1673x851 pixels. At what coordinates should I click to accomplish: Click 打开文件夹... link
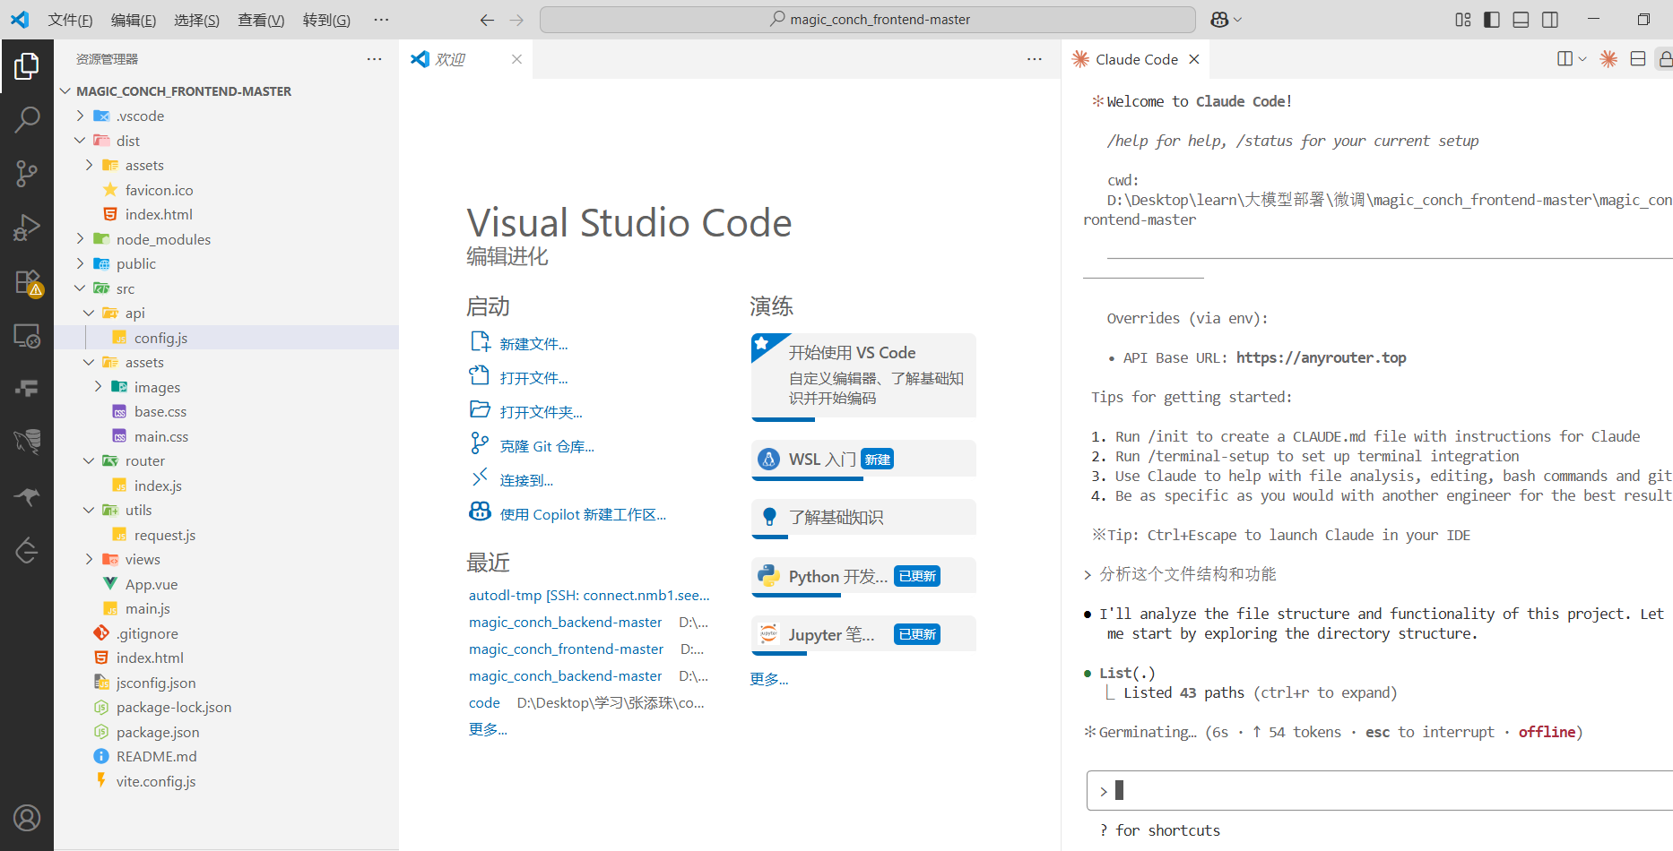tap(541, 412)
